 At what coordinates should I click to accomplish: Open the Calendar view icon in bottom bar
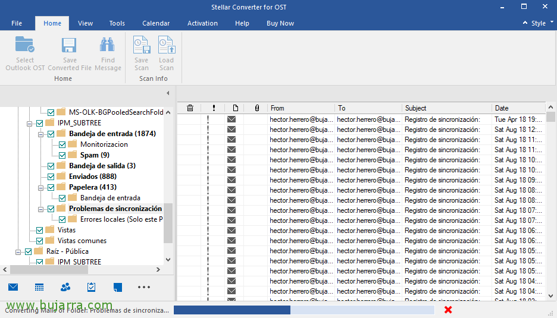(39, 287)
